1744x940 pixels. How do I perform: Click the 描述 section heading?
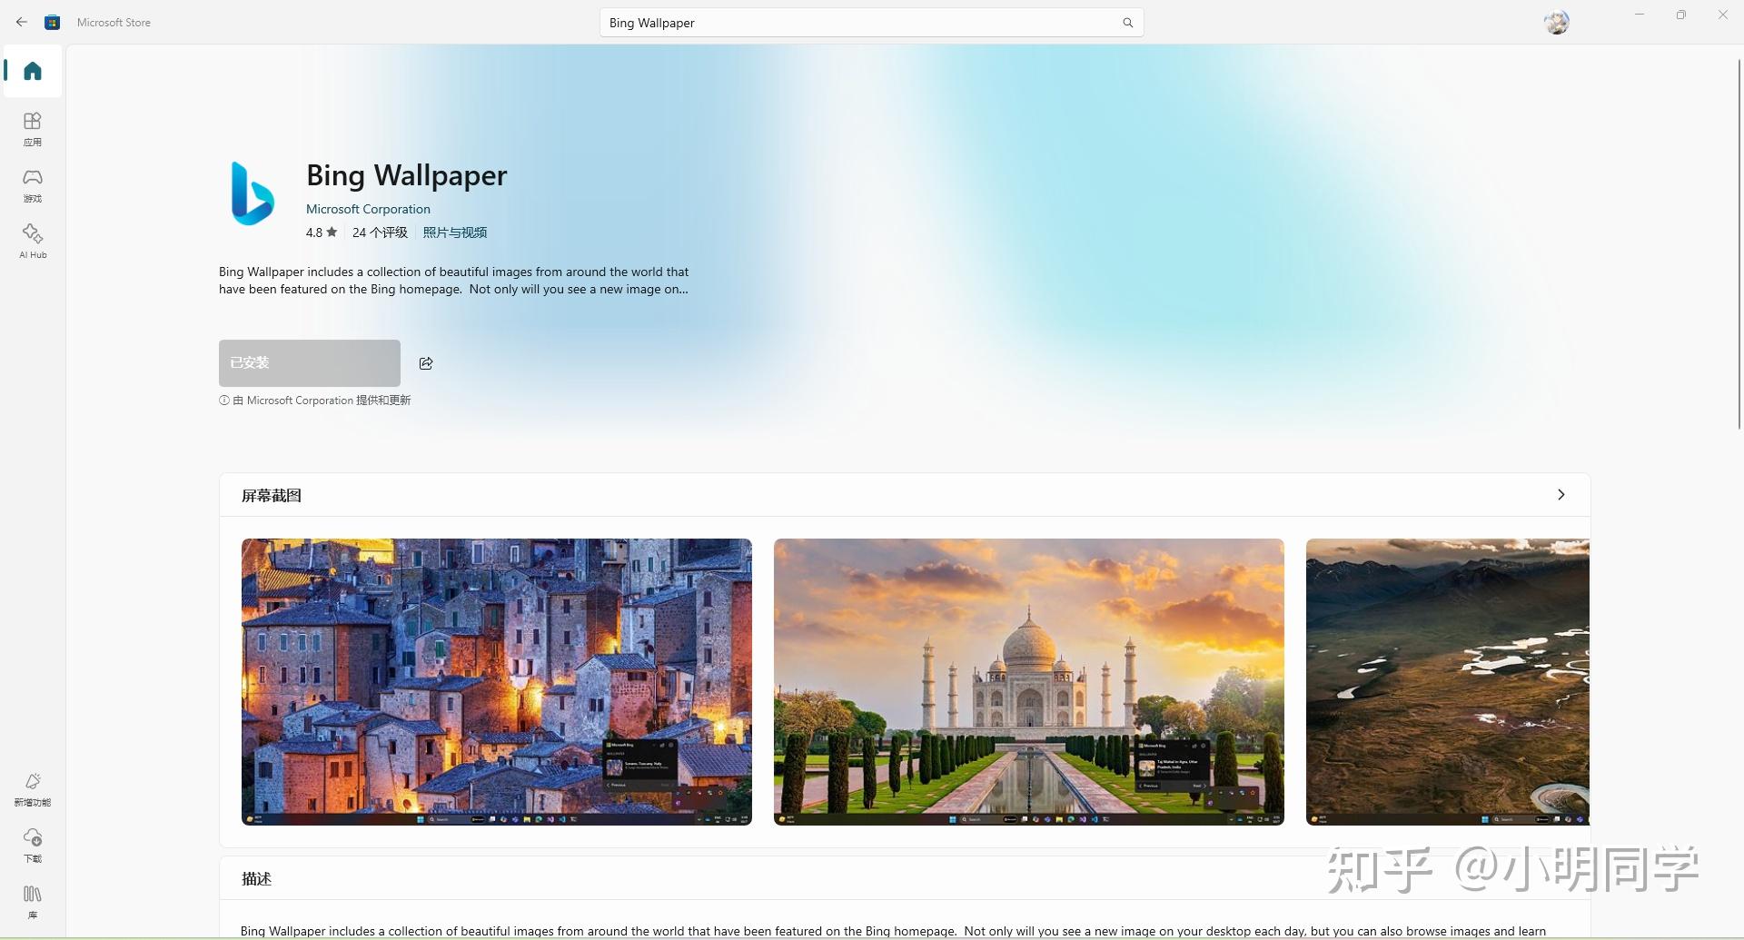pyautogui.click(x=257, y=879)
